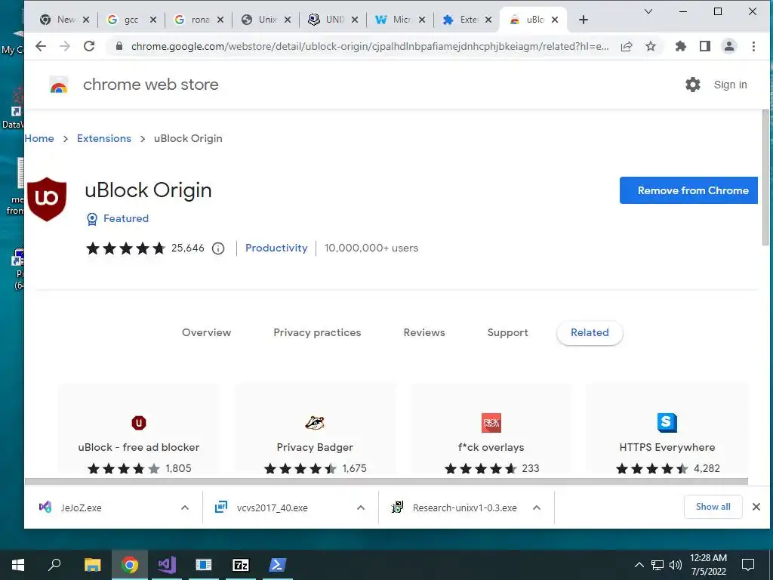Click the rating info icon next to 25,646
Viewport: 773px width, 580px height.
pyautogui.click(x=218, y=248)
